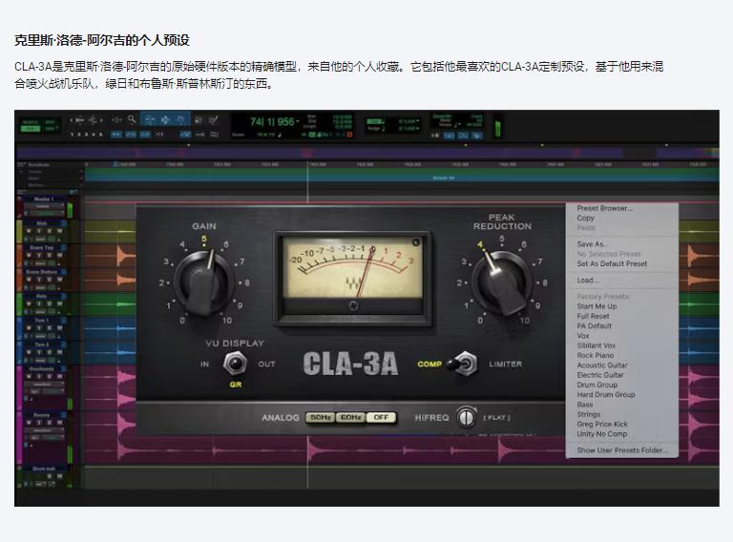Enable Slip edit mode
Image resolution: width=733 pixels, height=542 pixels.
pyautogui.click(x=31, y=129)
